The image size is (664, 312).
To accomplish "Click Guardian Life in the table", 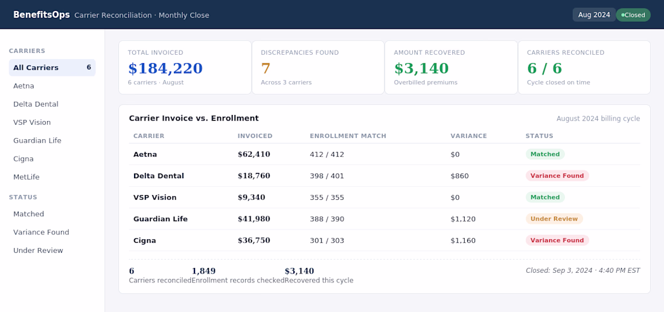I will coord(161,219).
